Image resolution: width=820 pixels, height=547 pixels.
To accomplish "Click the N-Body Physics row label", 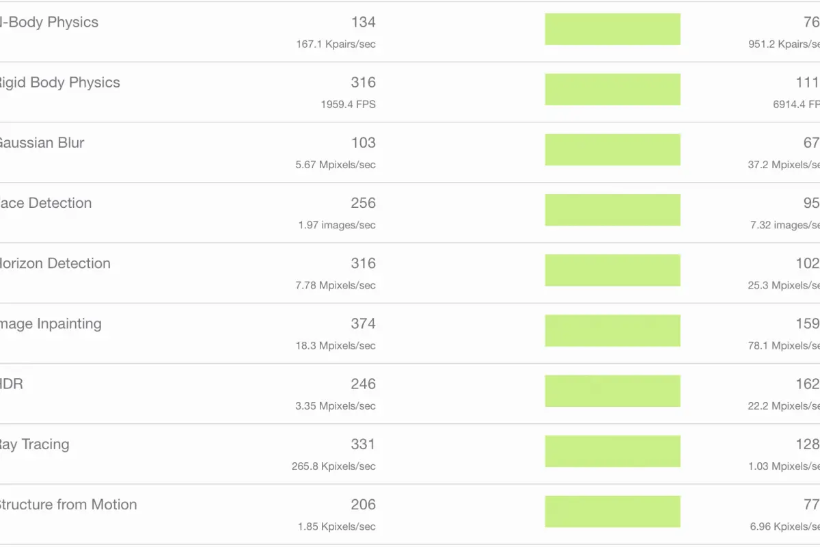I will pos(49,22).
